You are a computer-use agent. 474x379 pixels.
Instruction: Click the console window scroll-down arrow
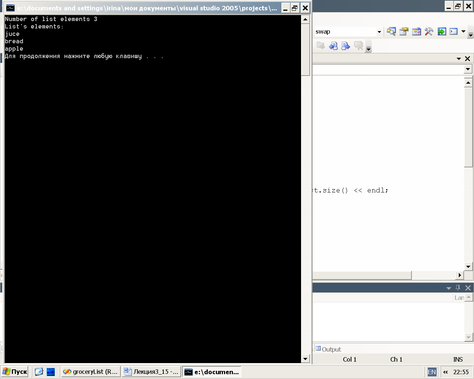click(306, 359)
